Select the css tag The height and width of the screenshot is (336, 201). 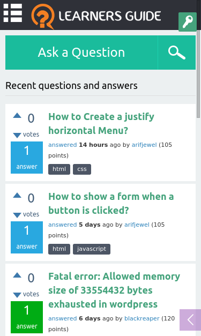tap(82, 169)
